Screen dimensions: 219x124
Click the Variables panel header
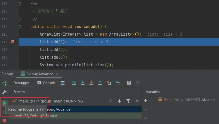click(153, 92)
